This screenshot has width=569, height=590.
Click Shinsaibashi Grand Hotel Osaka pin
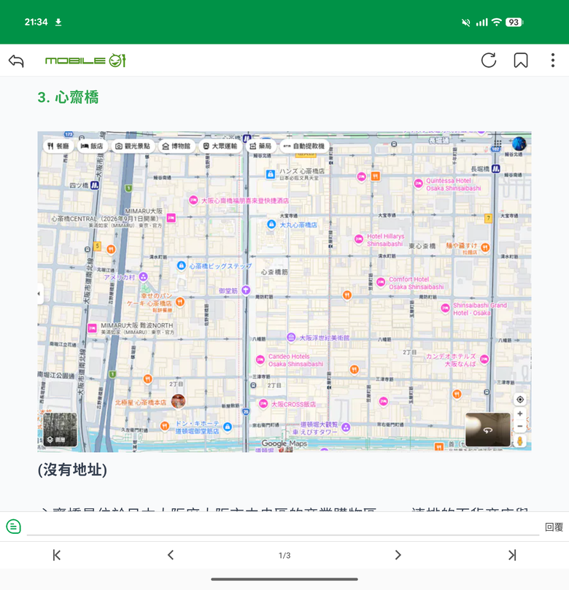[x=445, y=308]
